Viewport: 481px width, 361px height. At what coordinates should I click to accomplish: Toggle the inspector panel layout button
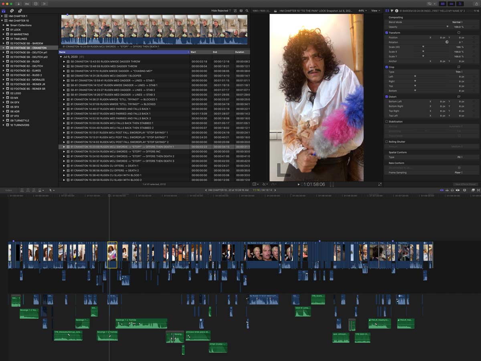tap(459, 4)
